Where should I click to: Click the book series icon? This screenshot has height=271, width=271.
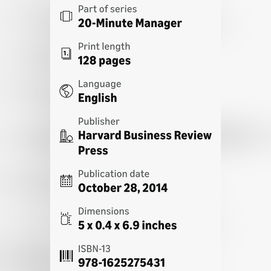tap(66, 16)
